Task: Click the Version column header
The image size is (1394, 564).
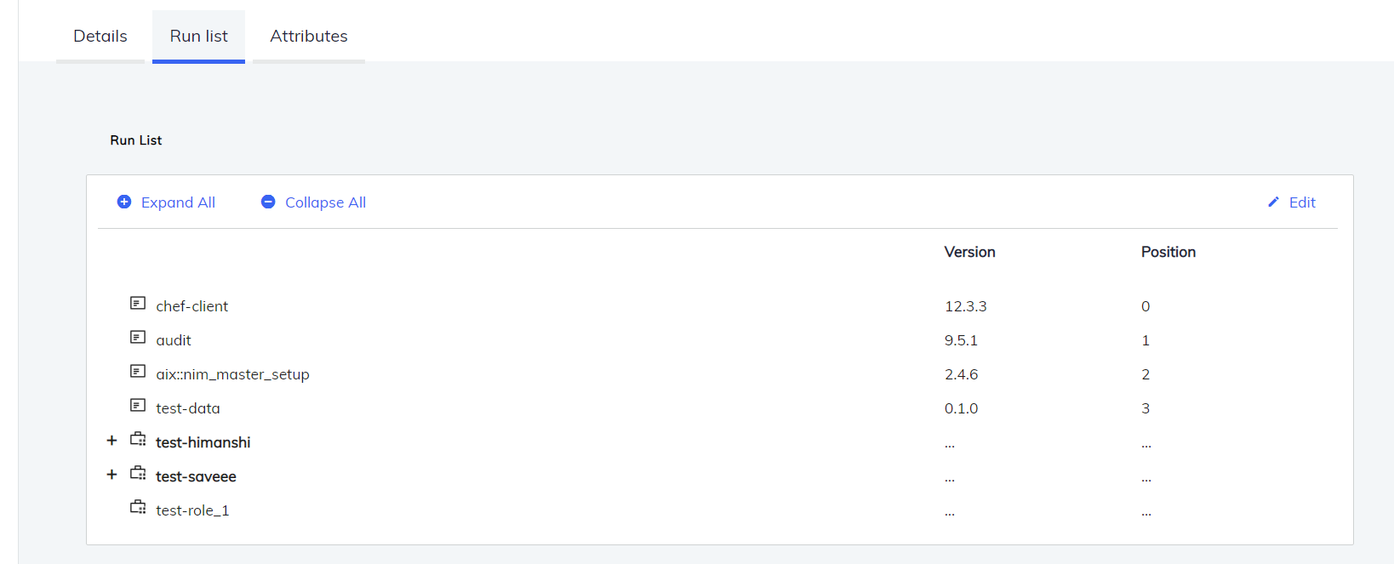Action: tap(969, 251)
